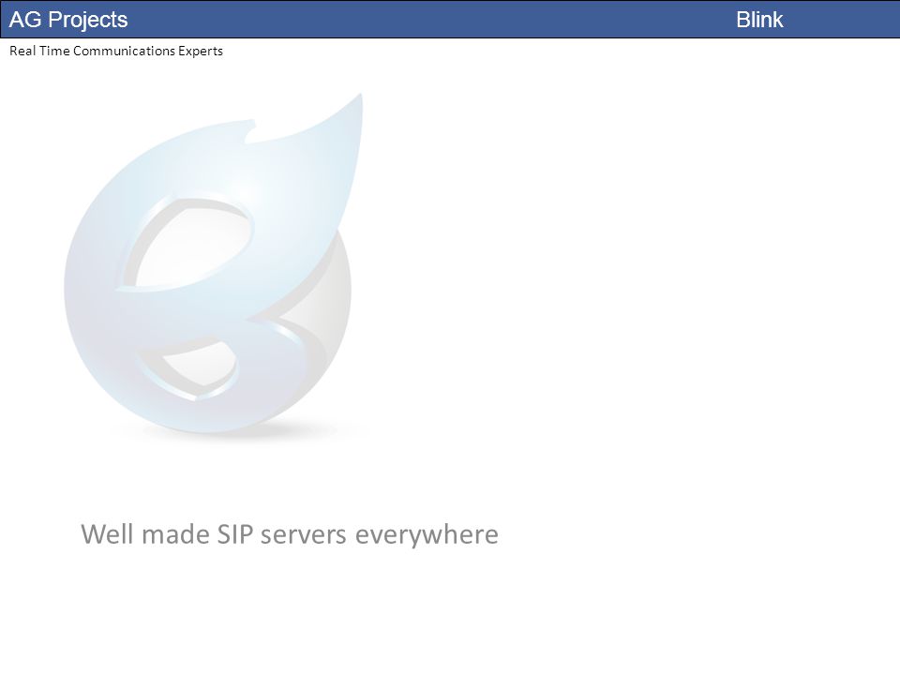The image size is (900, 675).
Task: Click the soft shadow beneath the Blink logo
Action: click(241, 431)
